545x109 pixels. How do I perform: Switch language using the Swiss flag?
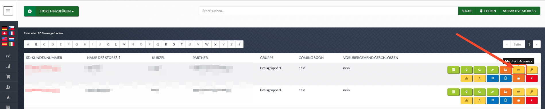tap(4, 33)
